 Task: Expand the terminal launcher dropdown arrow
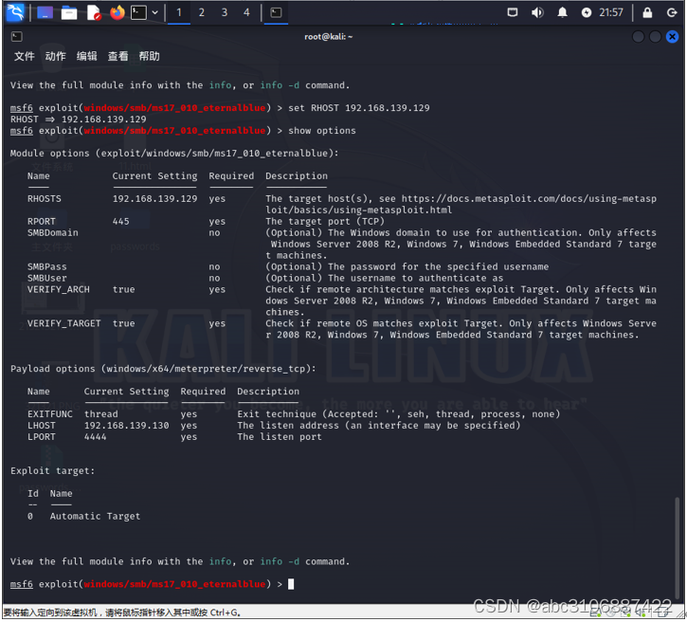[154, 12]
